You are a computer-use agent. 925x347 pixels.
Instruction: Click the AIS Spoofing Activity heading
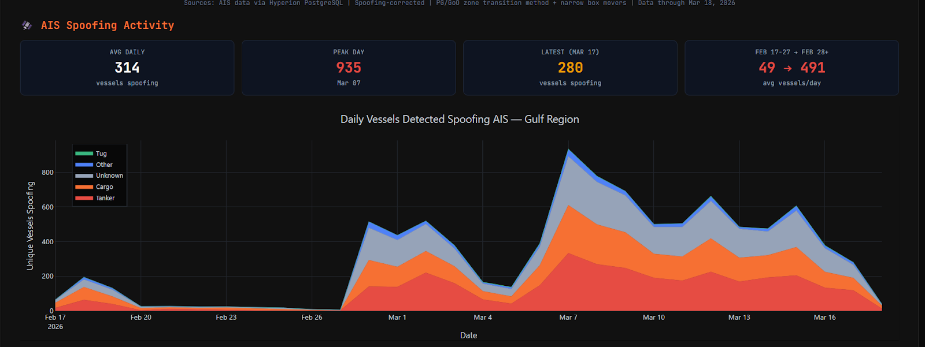tap(108, 25)
